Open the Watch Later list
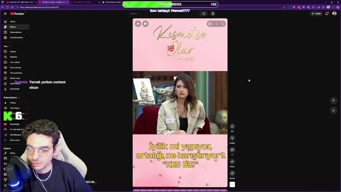Screen dimensions: 341x192 pyautogui.click(x=16, y=78)
